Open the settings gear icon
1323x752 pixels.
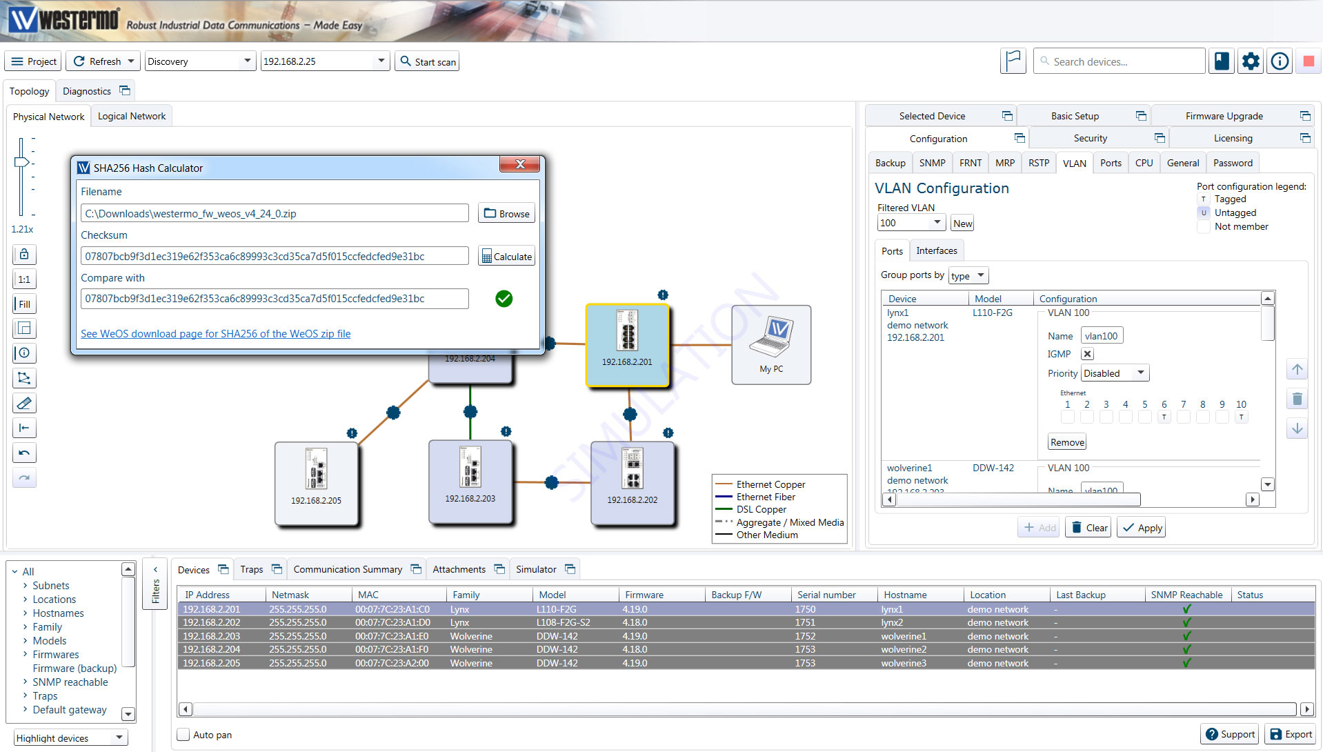[1250, 61]
